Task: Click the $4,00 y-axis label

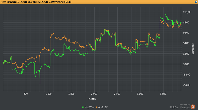Action: [x=186, y=43]
